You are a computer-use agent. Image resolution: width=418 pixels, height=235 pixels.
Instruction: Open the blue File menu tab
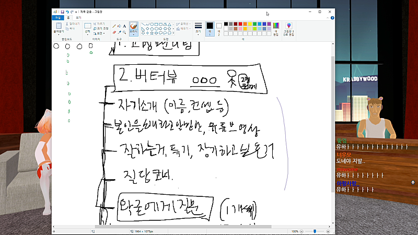[58, 18]
